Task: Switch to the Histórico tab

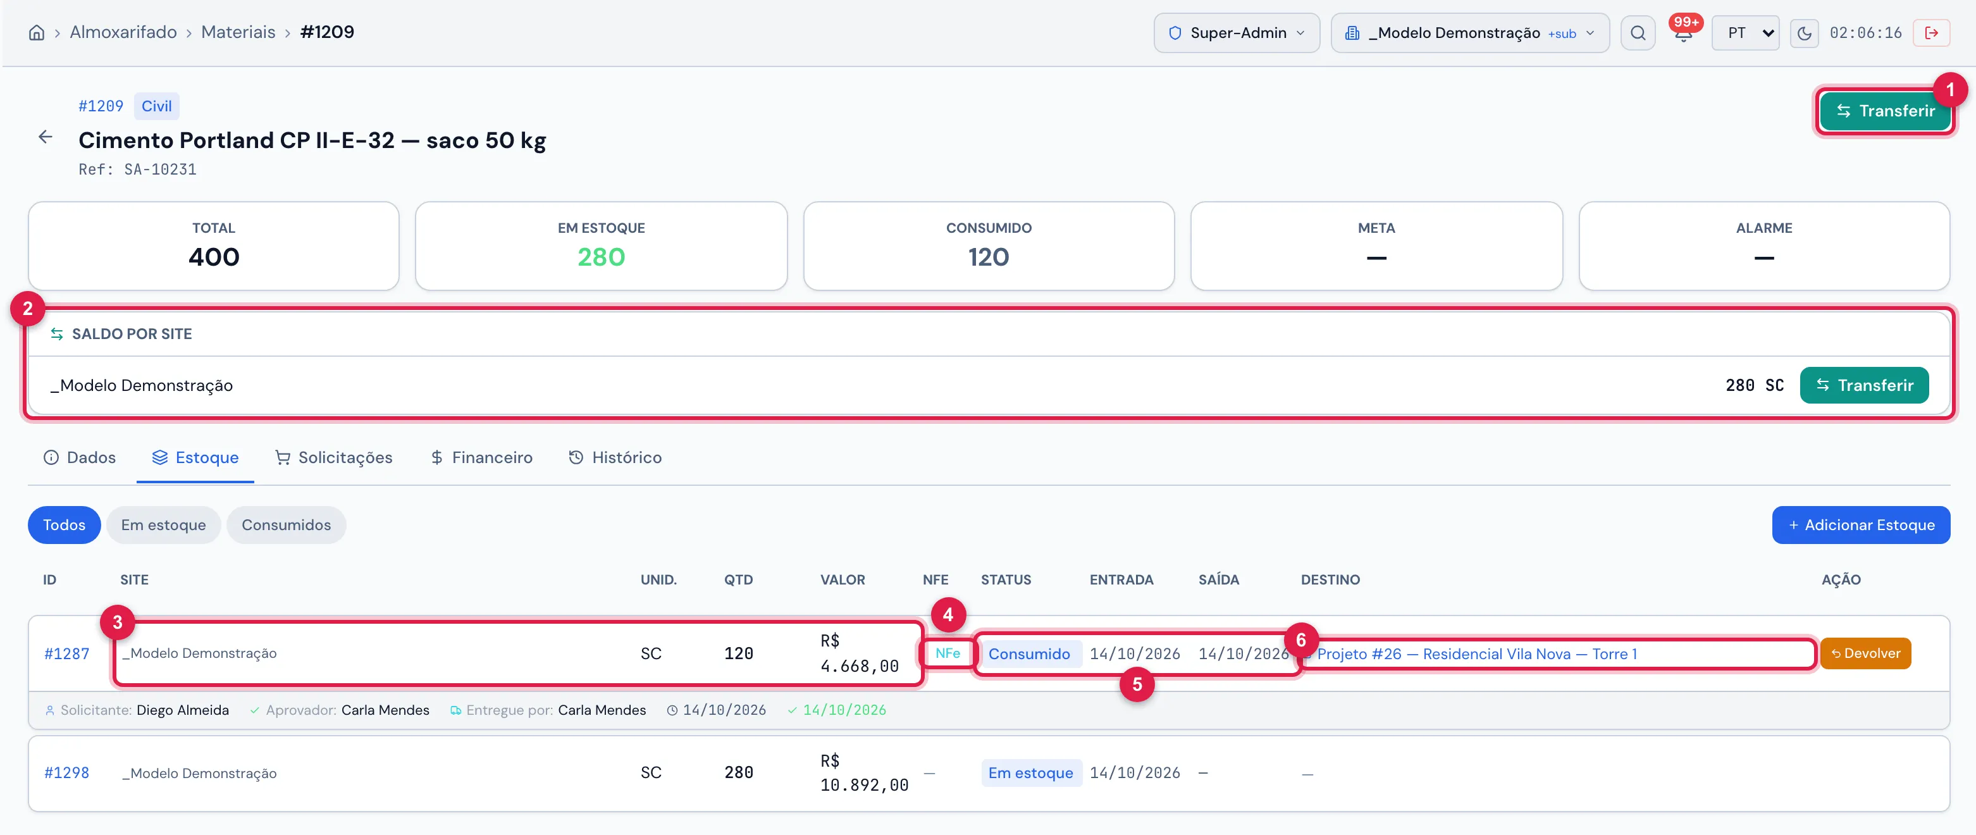Action: coord(615,457)
